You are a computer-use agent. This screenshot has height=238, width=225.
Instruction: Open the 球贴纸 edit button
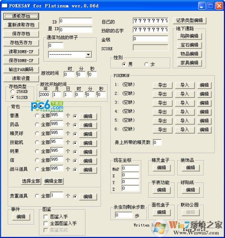(x=191, y=190)
